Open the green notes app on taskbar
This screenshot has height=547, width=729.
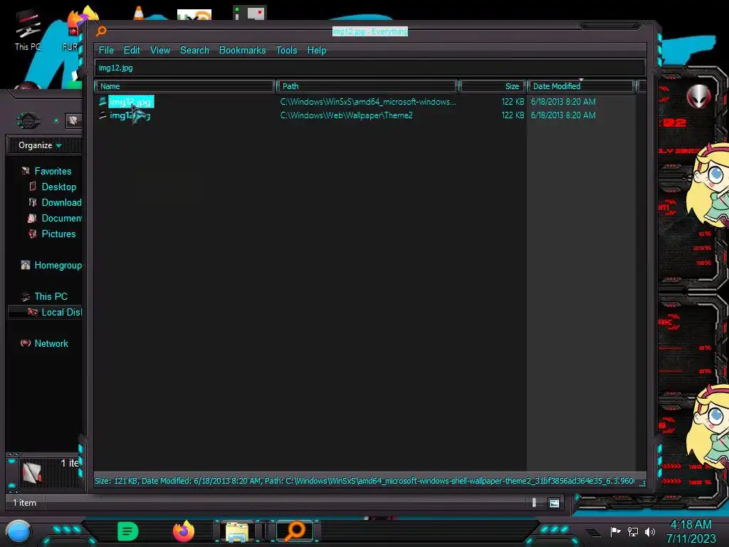click(x=128, y=531)
